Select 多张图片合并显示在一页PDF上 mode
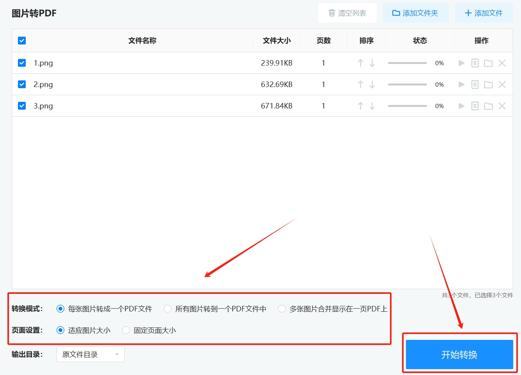Screen dimensions: 521x375 point(282,308)
